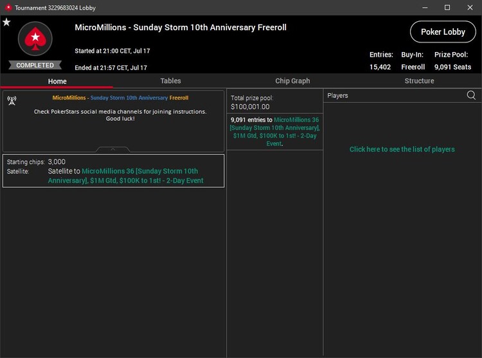Click 'Ended at 21:57 CET, Jul 17' text
This screenshot has height=358, width=482.
click(111, 67)
